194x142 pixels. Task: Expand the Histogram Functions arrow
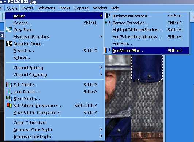(x=101, y=36)
